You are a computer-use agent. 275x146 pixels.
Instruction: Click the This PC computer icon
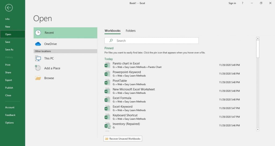pyautogui.click(x=38, y=58)
